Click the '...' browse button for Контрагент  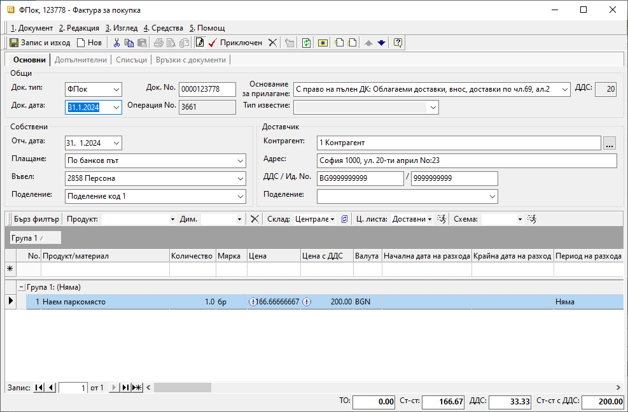coord(610,143)
